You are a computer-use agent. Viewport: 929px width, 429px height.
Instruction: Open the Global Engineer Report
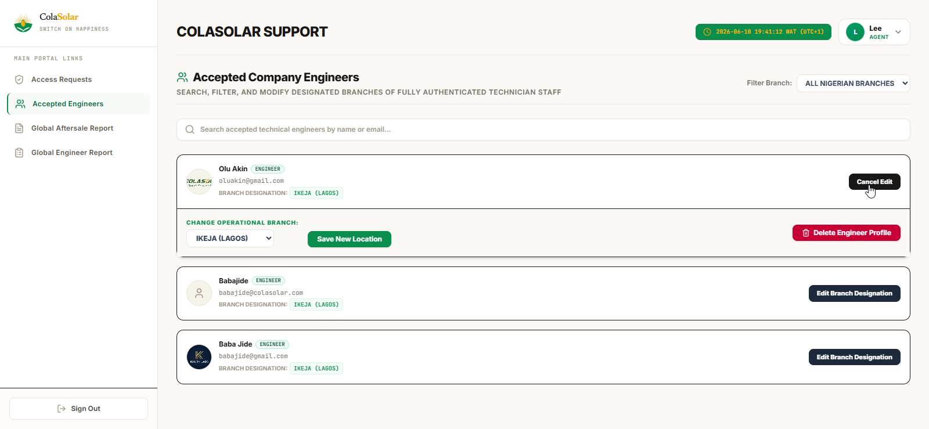pos(78,153)
